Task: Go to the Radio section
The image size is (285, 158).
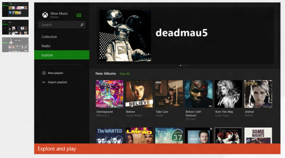Action: pyautogui.click(x=46, y=46)
